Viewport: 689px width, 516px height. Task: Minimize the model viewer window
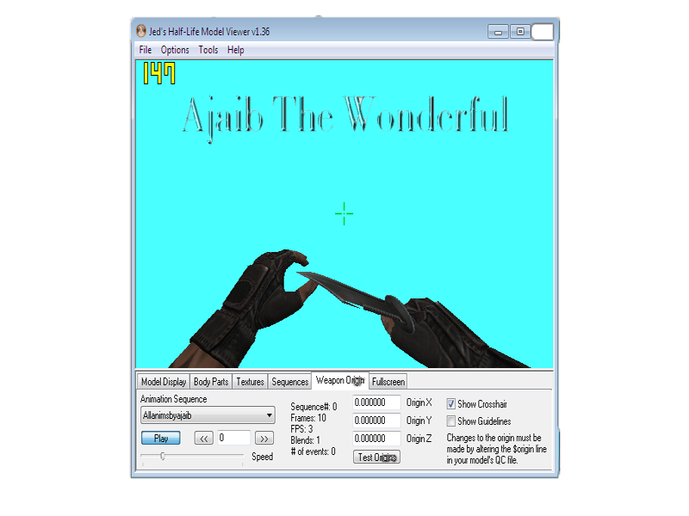tap(498, 31)
